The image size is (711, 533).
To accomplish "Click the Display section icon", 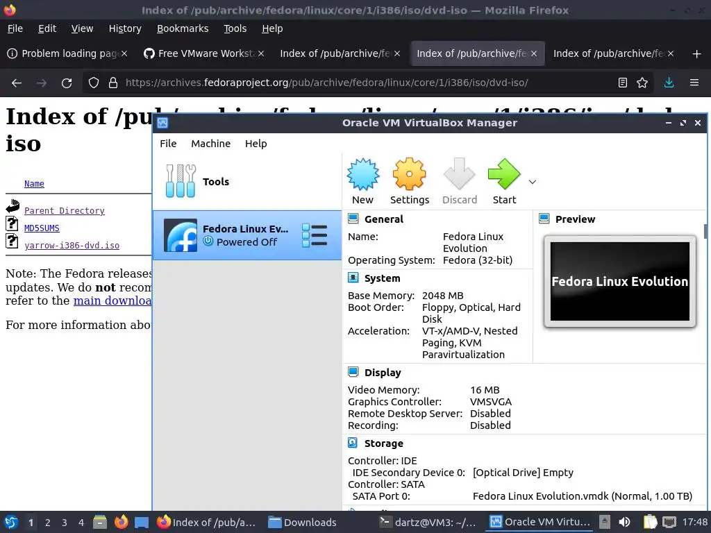I will pos(353,372).
